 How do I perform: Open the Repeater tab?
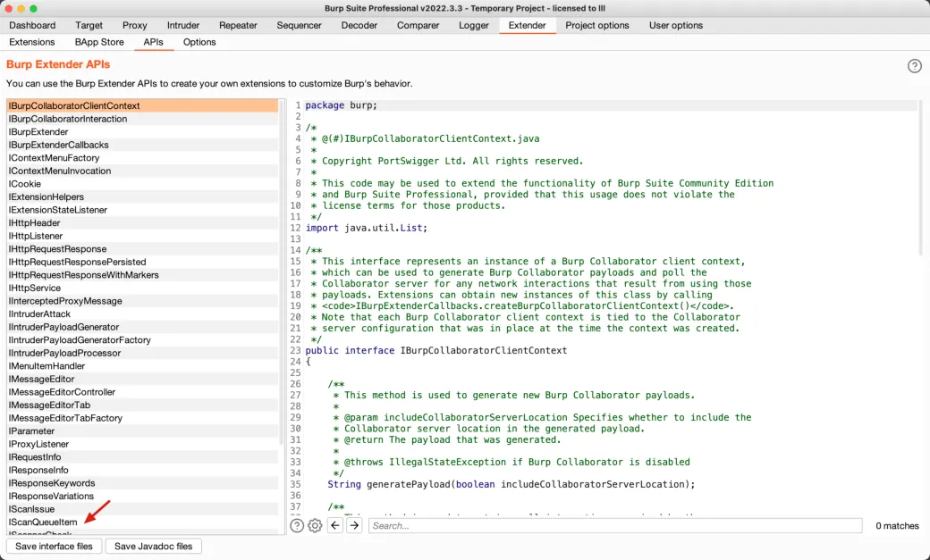[x=238, y=26]
